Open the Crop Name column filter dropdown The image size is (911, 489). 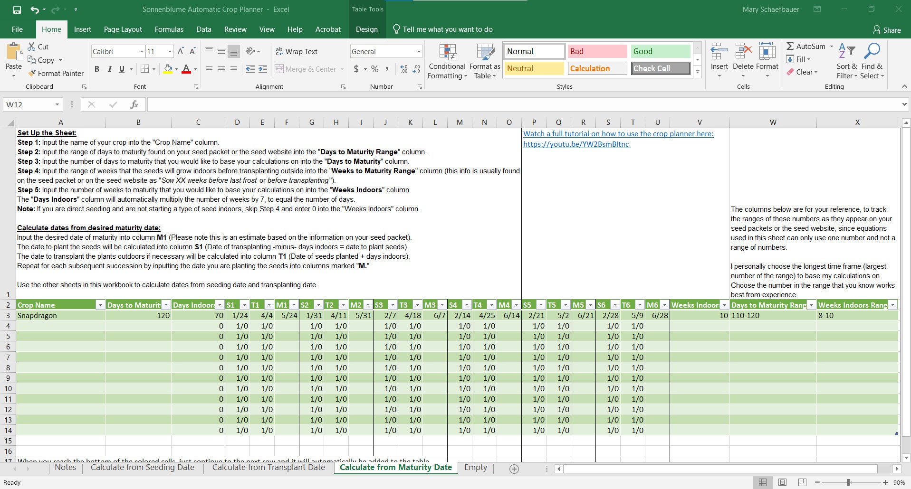coord(100,304)
